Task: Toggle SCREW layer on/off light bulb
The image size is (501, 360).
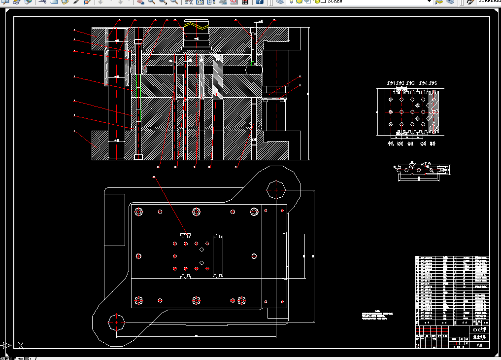Action: pos(291,1)
